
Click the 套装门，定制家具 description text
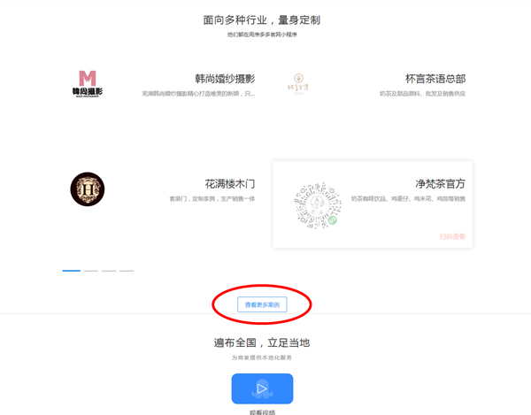(212, 199)
